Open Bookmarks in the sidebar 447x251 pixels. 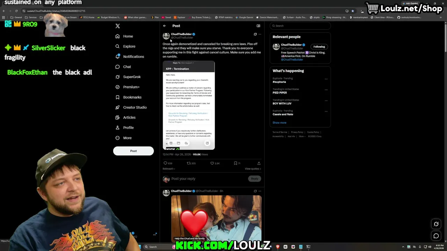tap(128, 97)
